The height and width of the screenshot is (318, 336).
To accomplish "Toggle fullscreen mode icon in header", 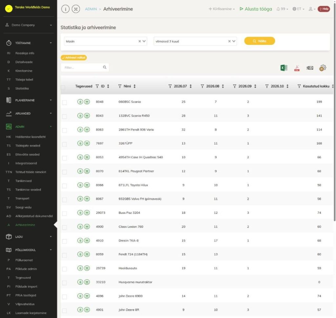I will pyautogui.click(x=76, y=9).
